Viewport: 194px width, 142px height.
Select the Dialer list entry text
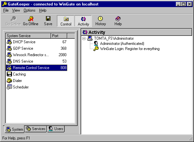click(17, 81)
